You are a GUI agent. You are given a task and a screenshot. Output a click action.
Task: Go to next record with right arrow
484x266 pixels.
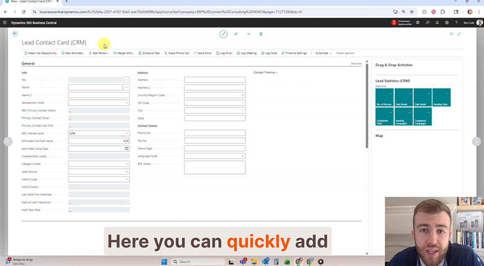477,141
